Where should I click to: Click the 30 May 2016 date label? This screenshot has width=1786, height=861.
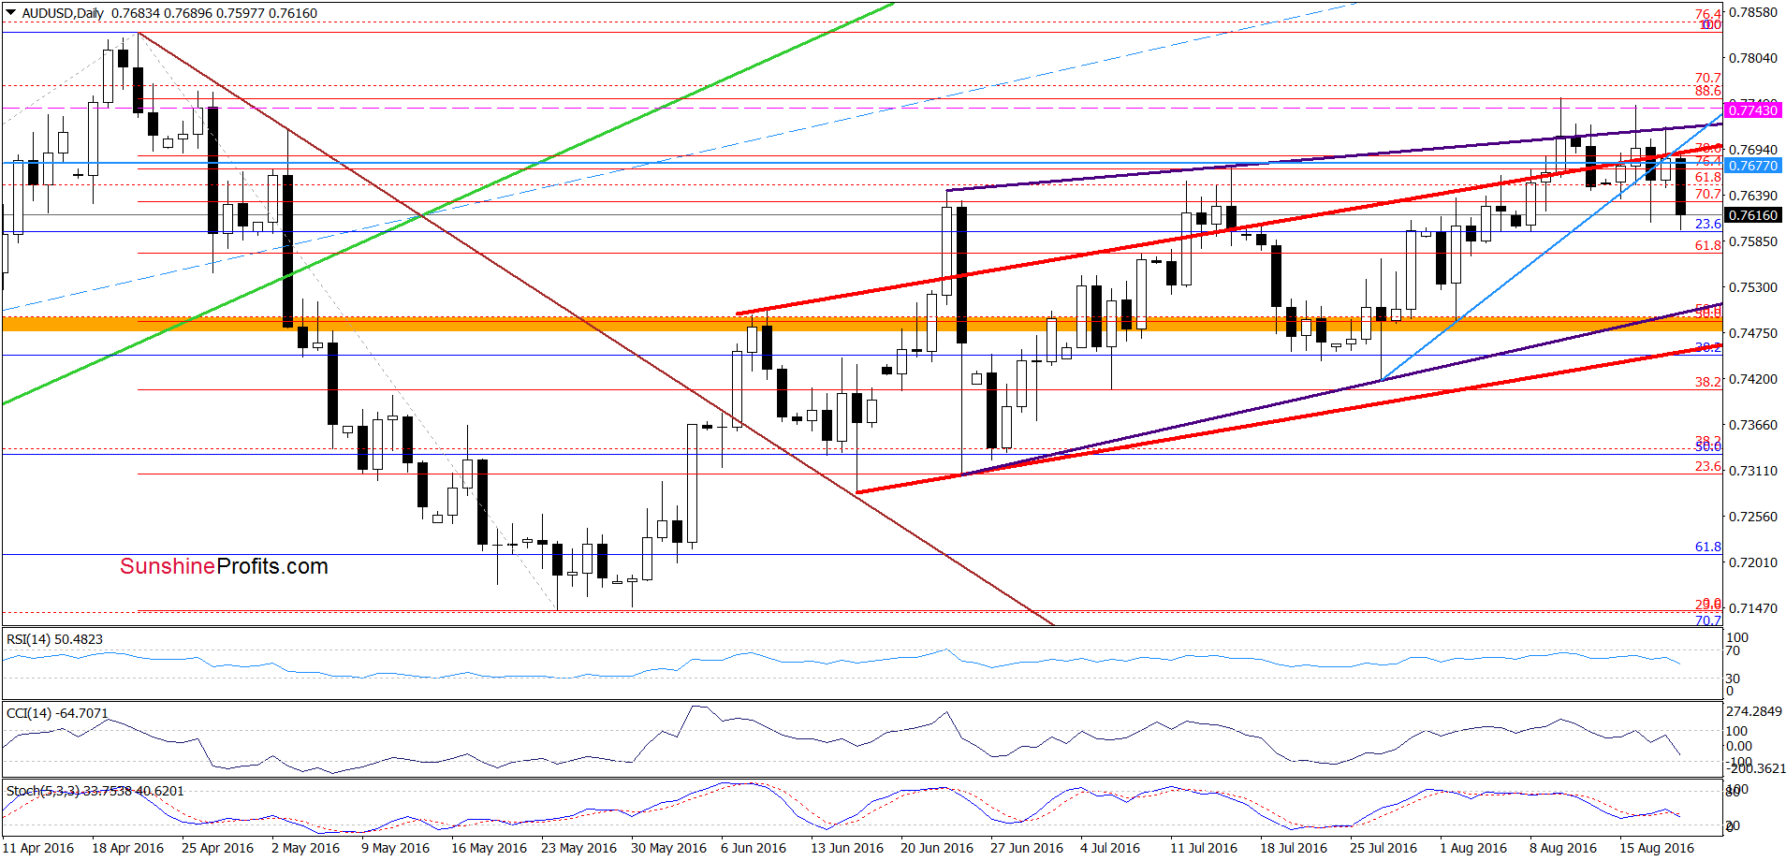tap(669, 848)
